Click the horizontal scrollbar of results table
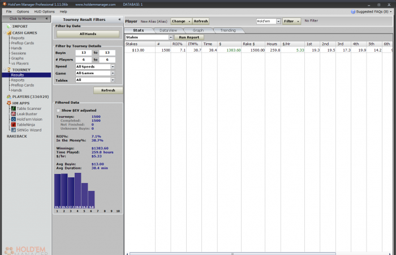 tap(233, 253)
